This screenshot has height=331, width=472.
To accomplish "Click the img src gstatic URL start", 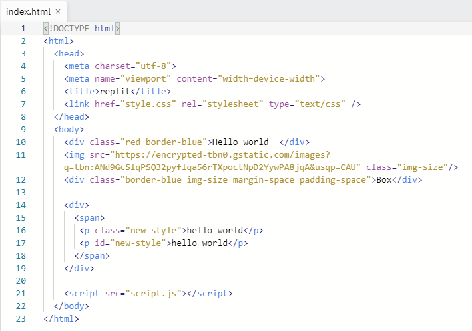I will coord(220,154).
